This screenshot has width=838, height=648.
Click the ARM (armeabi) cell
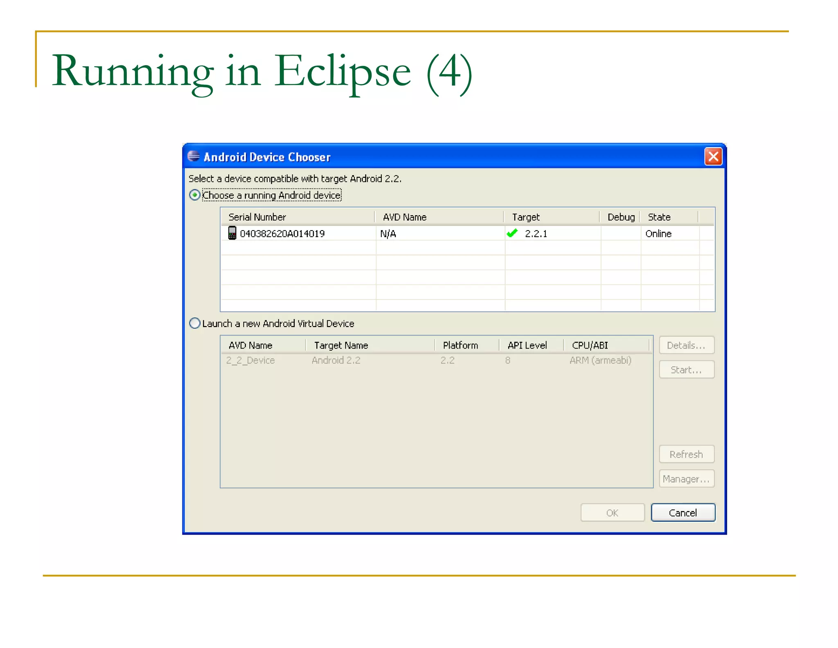(x=600, y=360)
